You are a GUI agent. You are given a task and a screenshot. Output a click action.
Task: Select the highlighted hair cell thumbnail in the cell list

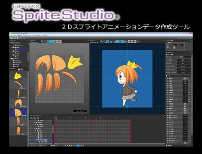tap(19, 112)
